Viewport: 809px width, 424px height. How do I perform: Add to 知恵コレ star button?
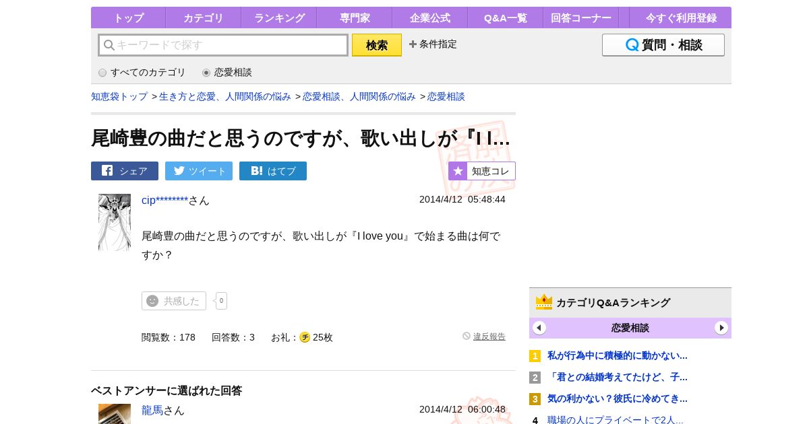(x=482, y=171)
